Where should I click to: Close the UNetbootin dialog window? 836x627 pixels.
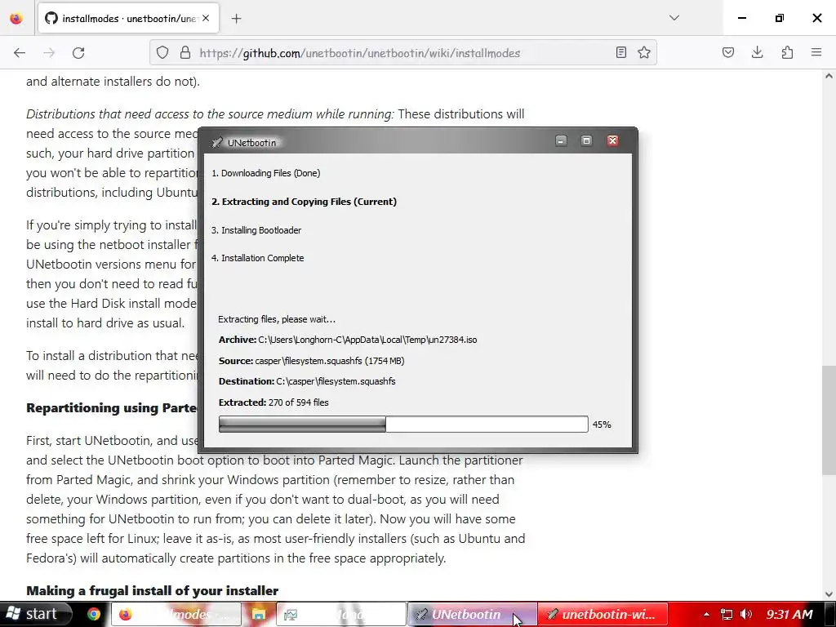coord(612,140)
